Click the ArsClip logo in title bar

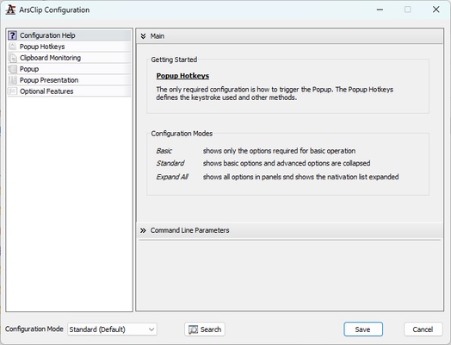pyautogui.click(x=10, y=9)
